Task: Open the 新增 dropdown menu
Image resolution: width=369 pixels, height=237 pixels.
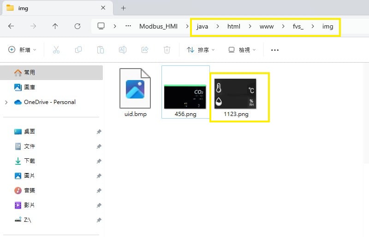Action: tap(22, 50)
